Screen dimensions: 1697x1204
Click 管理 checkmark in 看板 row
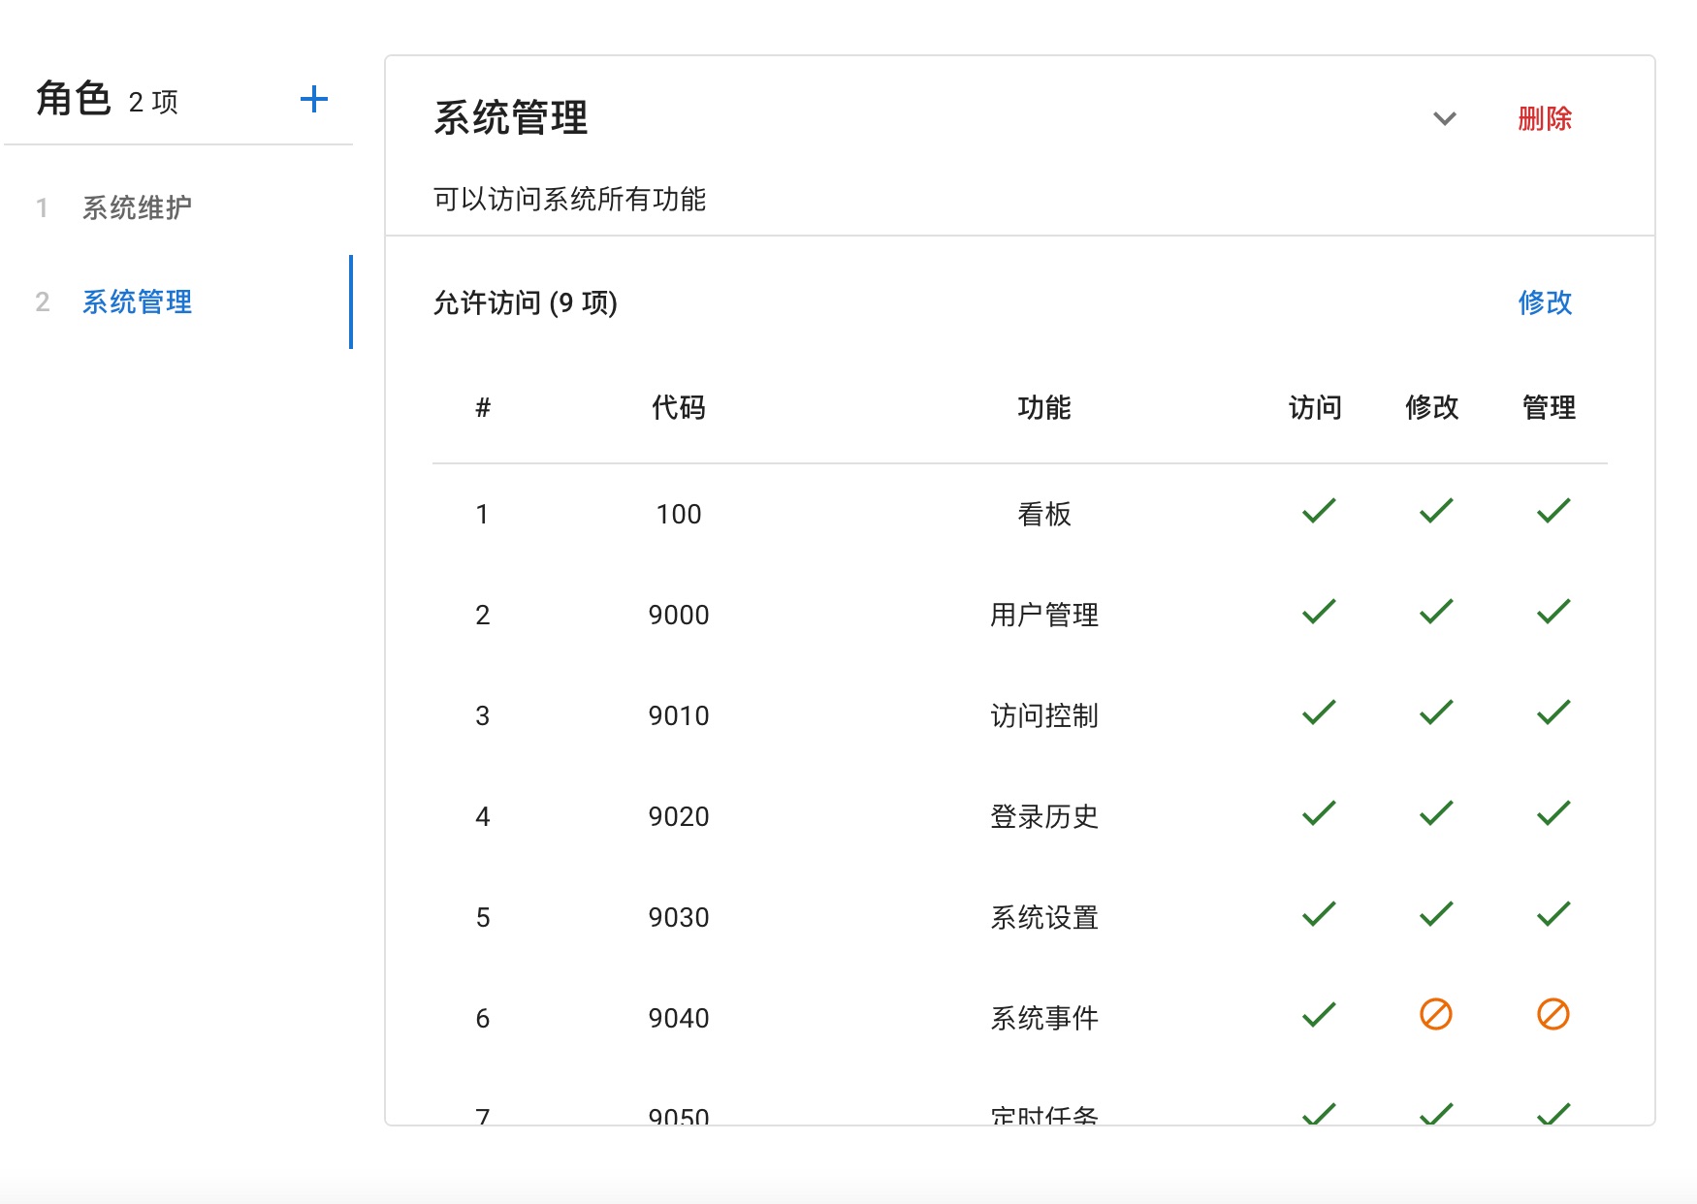coord(1553,511)
